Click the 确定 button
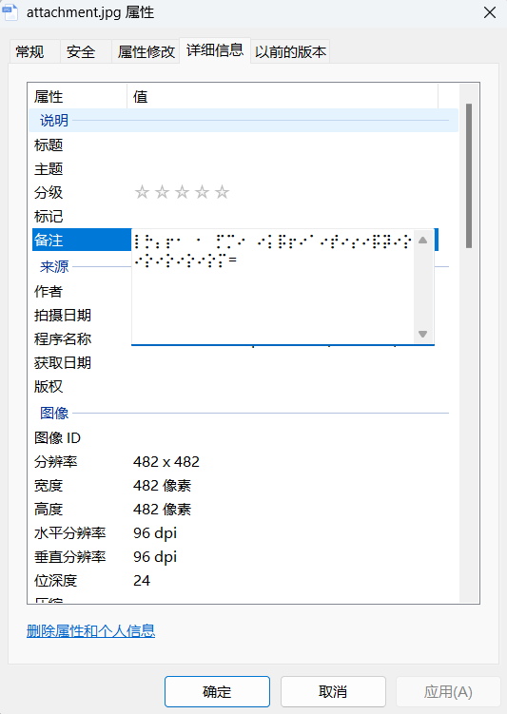 [217, 691]
